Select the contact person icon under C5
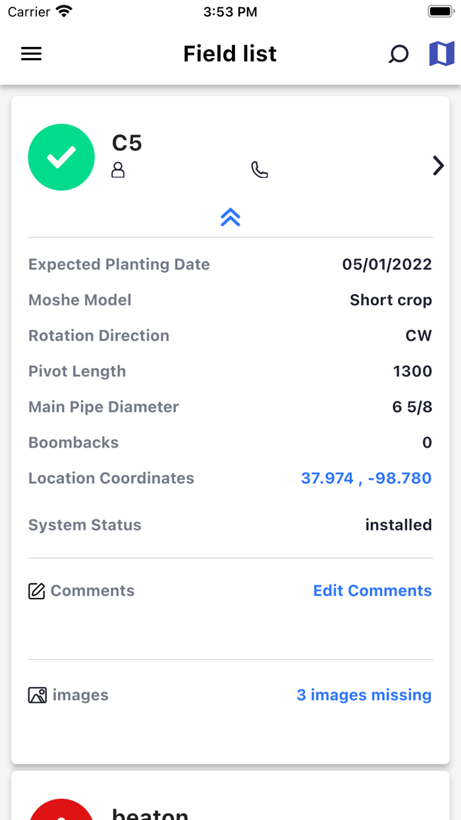 coord(119,169)
